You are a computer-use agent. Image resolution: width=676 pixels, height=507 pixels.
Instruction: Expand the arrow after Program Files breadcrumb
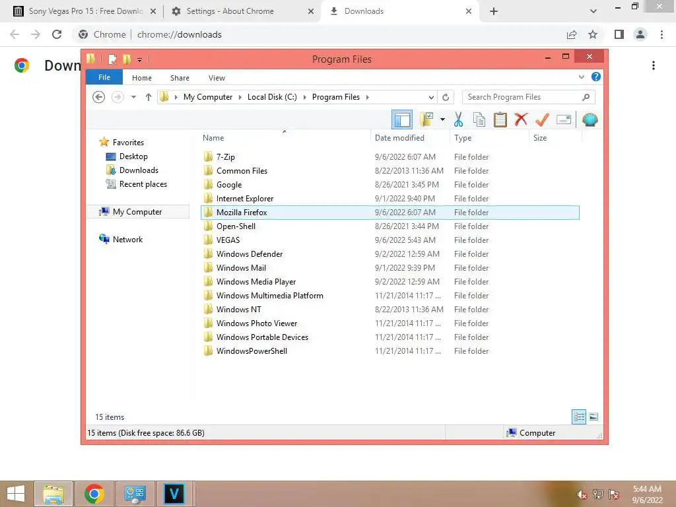click(x=367, y=97)
